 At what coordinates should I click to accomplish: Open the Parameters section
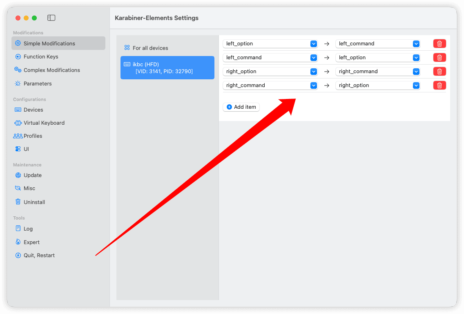(38, 84)
